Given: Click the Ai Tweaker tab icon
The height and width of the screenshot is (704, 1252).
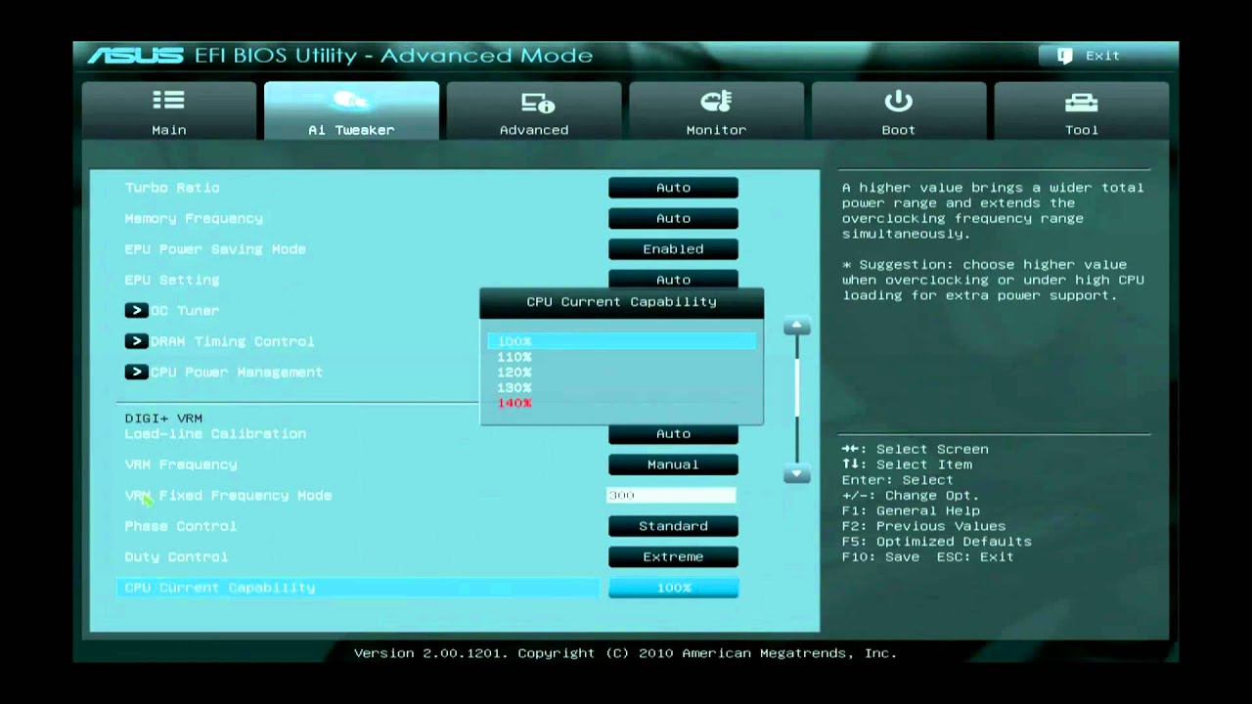Looking at the screenshot, I should click(351, 100).
